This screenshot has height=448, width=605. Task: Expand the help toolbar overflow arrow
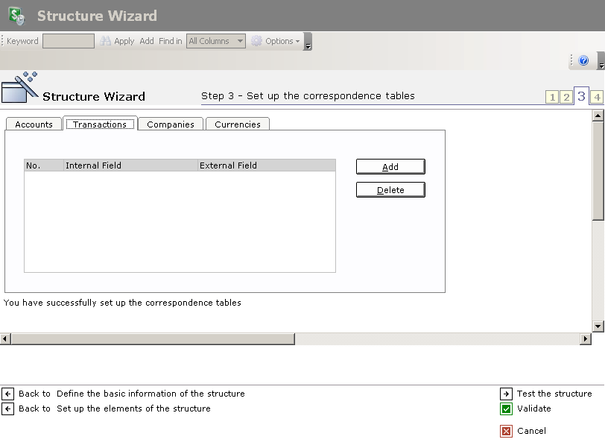coord(601,62)
